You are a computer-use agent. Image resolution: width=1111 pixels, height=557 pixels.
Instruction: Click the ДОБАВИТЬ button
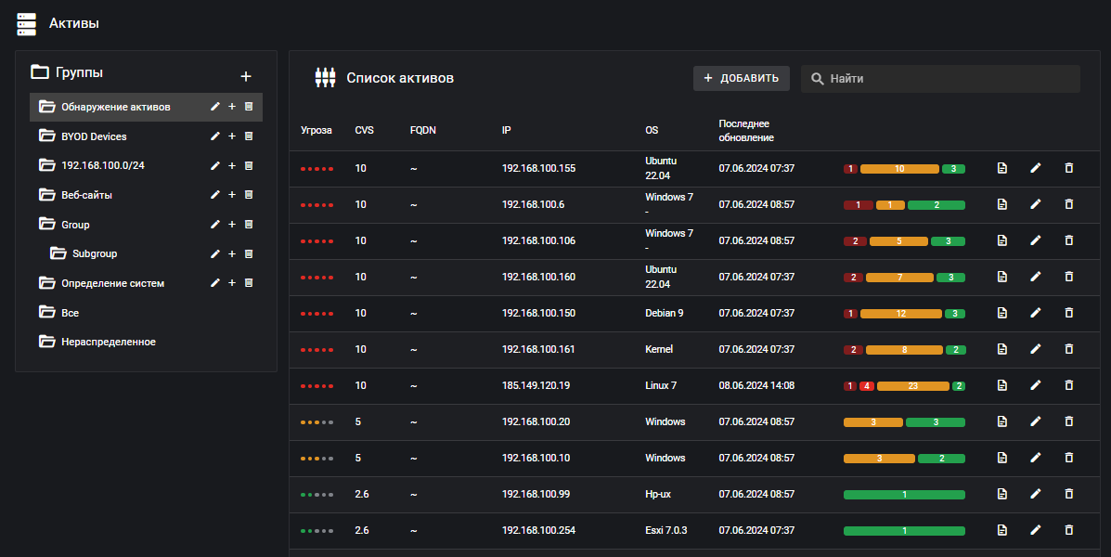(x=742, y=78)
